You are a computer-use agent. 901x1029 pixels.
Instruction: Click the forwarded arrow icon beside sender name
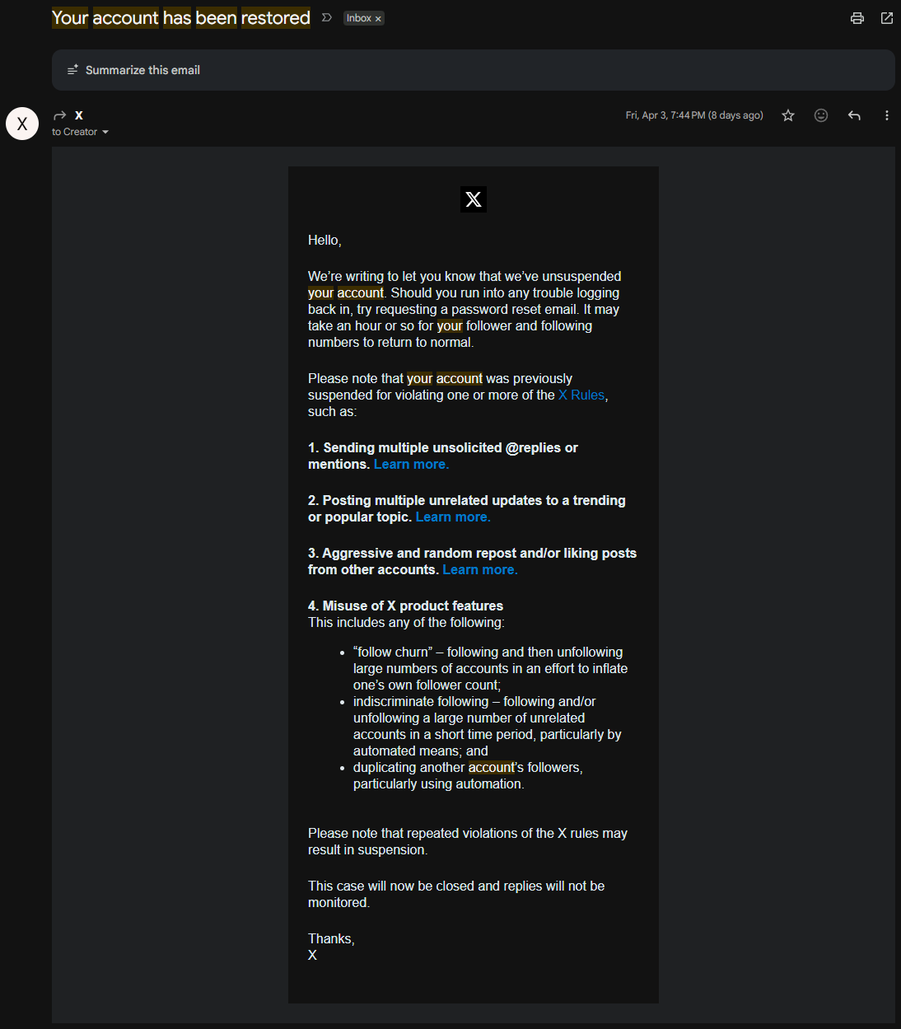[59, 115]
